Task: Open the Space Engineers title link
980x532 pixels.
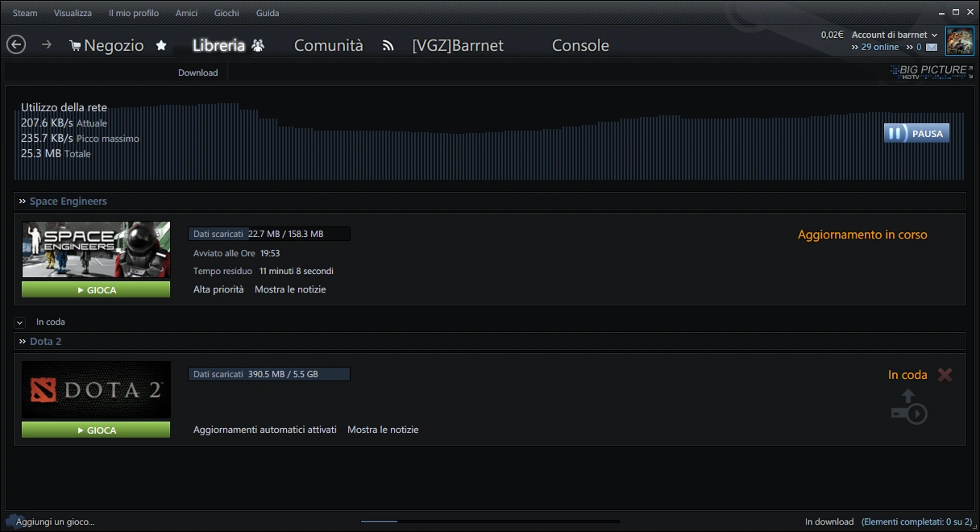Action: click(69, 202)
